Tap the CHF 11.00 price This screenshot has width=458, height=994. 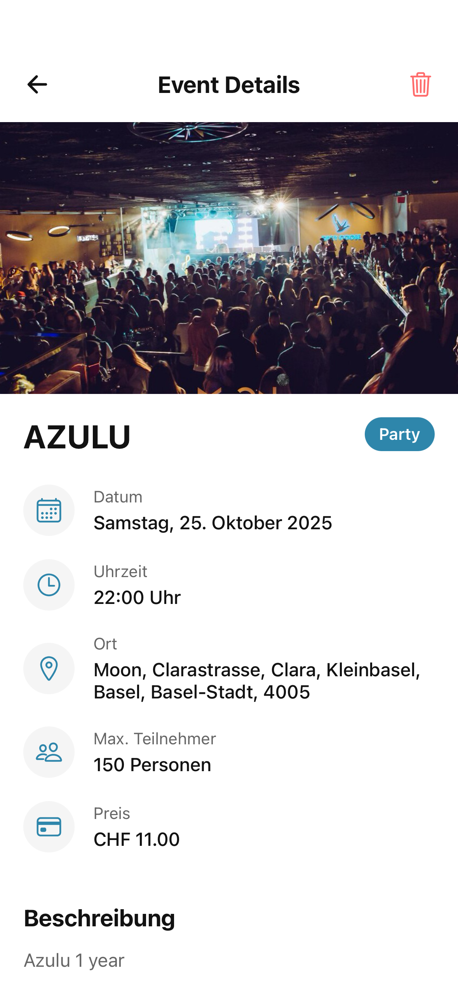[137, 839]
